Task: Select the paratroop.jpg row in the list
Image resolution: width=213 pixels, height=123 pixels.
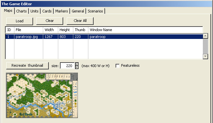Action: 104,37
